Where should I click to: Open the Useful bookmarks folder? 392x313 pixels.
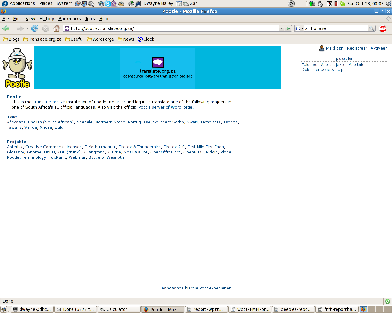(74, 39)
